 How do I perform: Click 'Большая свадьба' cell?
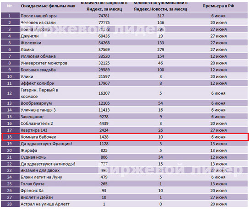[x=38, y=70]
